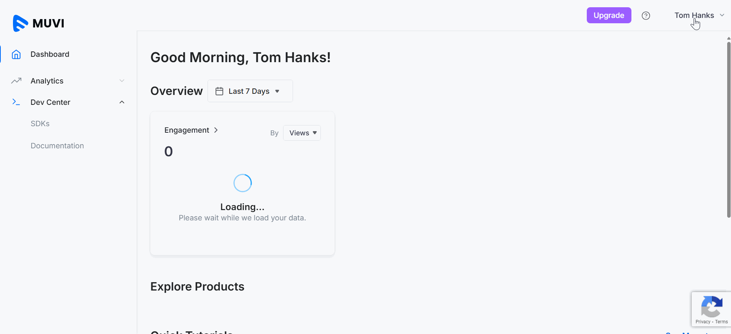Click the reCAPTCHA badge icon
This screenshot has height=334, width=731.
click(x=712, y=306)
